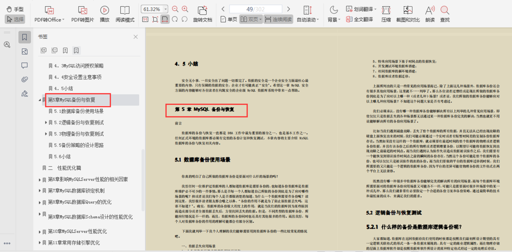Zoom in with the plus magnifier

(185, 9)
